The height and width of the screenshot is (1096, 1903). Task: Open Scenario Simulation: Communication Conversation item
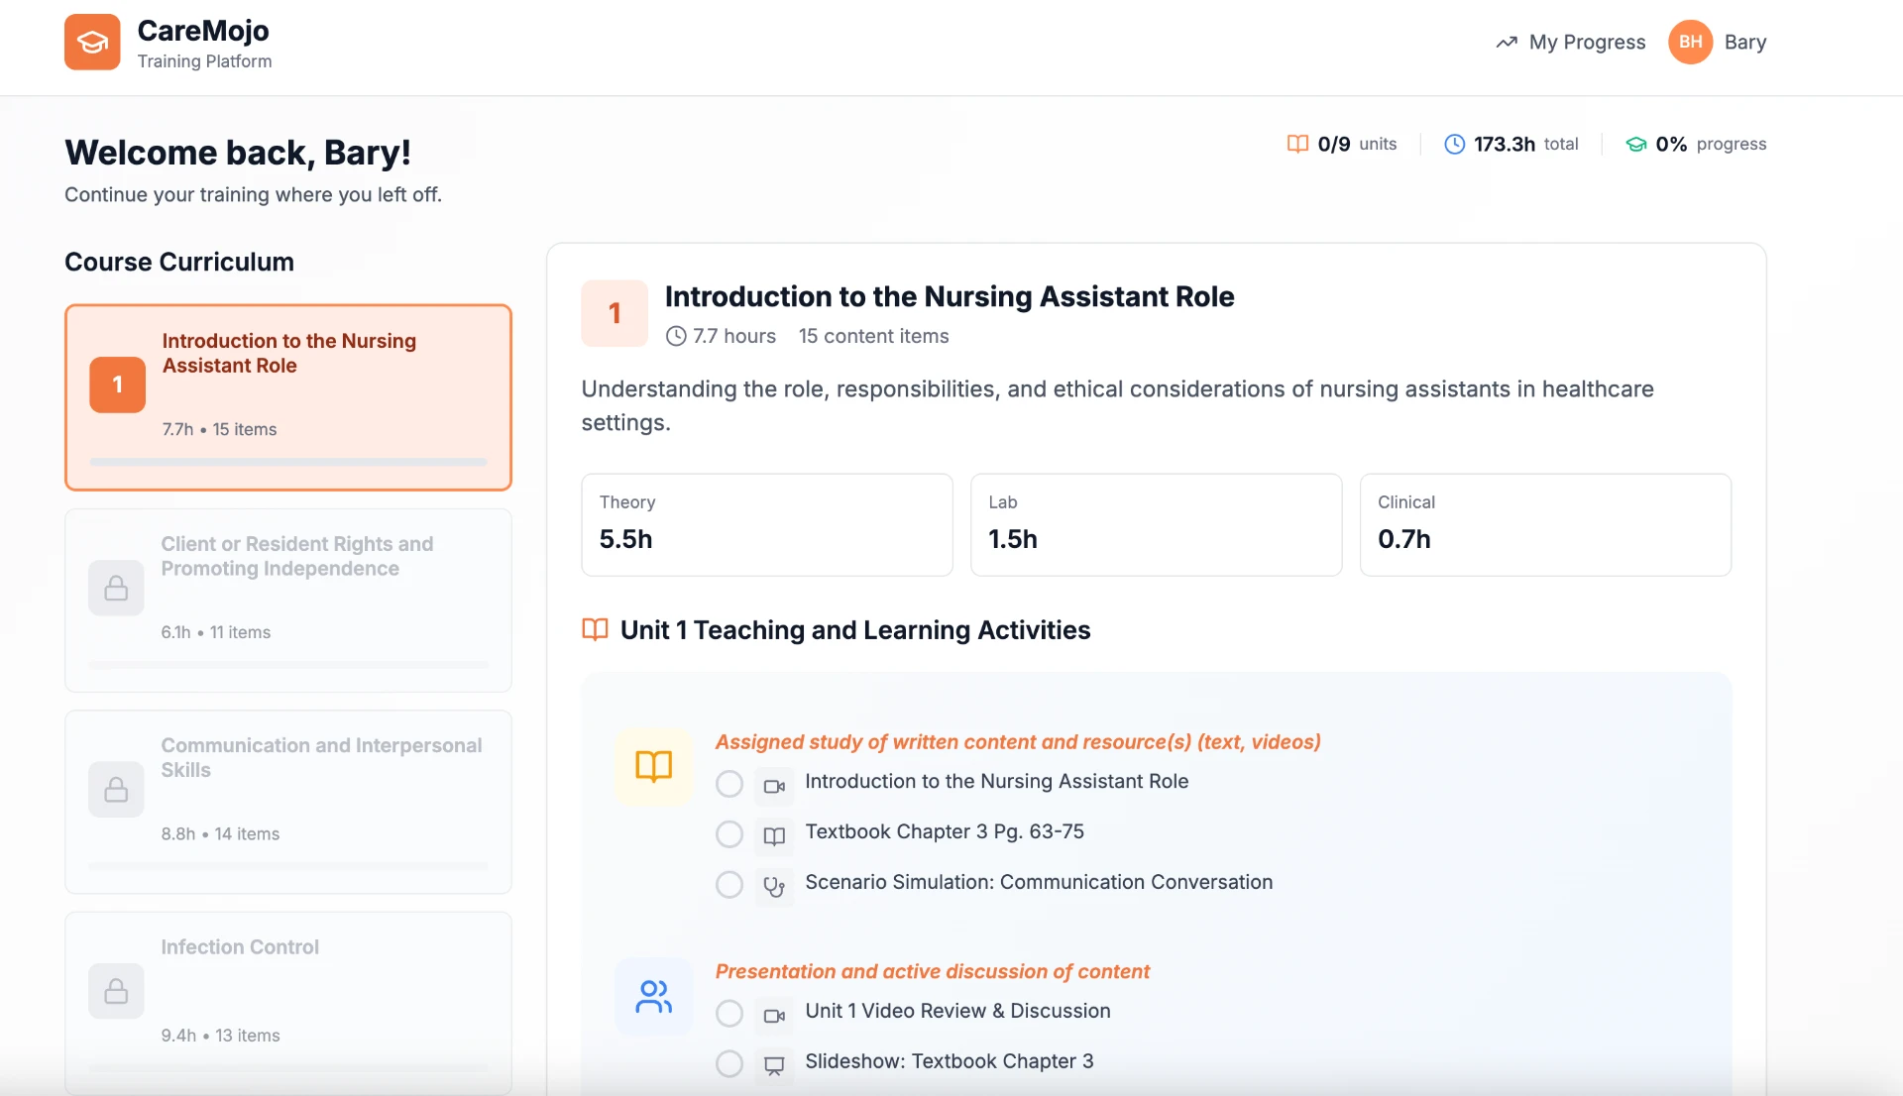tap(1039, 882)
